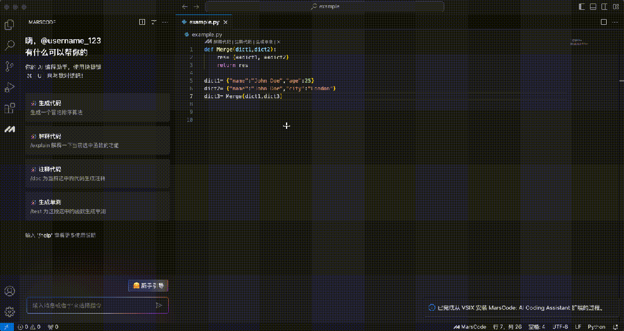The width and height of the screenshot is (624, 331).
Task: Open the Source Control view
Action: coord(9,66)
